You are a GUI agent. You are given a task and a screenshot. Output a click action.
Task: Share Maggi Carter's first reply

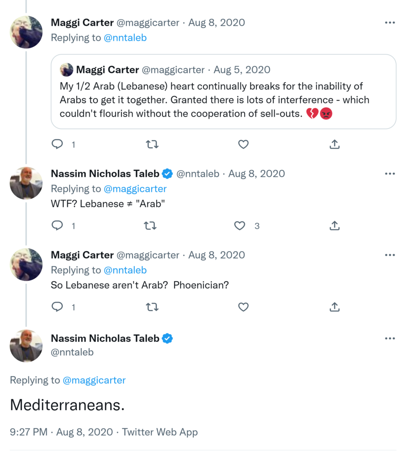(x=335, y=144)
